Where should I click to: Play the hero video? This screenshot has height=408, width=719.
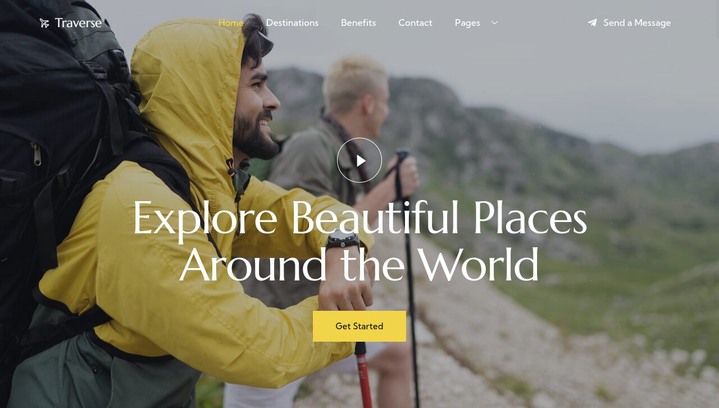pos(359,160)
